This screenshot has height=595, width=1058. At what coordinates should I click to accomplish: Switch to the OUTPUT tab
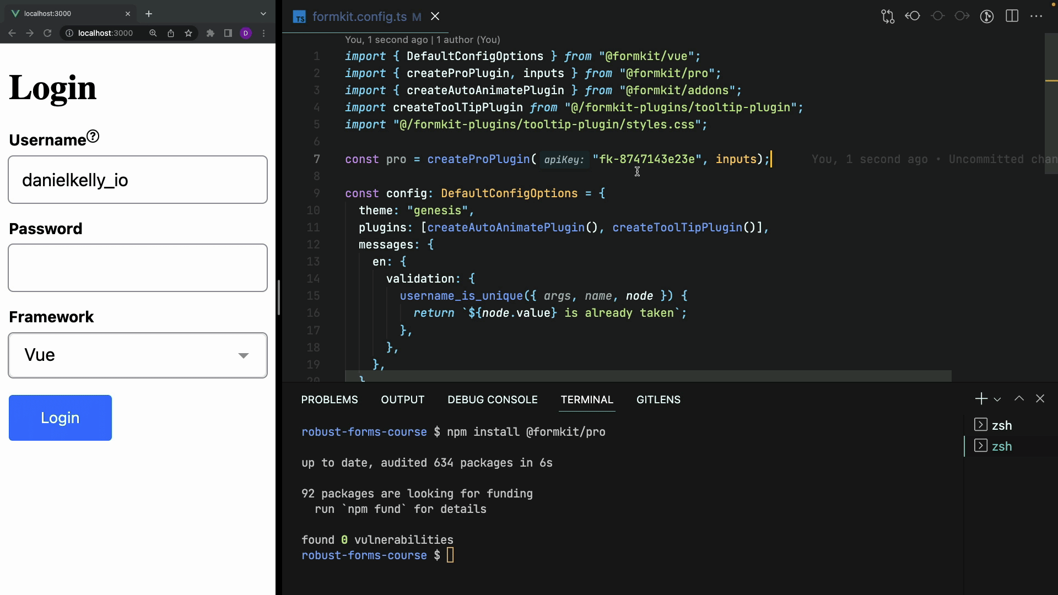(403, 400)
